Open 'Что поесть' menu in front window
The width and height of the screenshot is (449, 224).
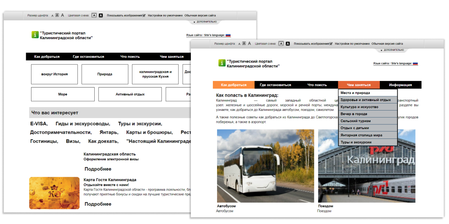[317, 85]
